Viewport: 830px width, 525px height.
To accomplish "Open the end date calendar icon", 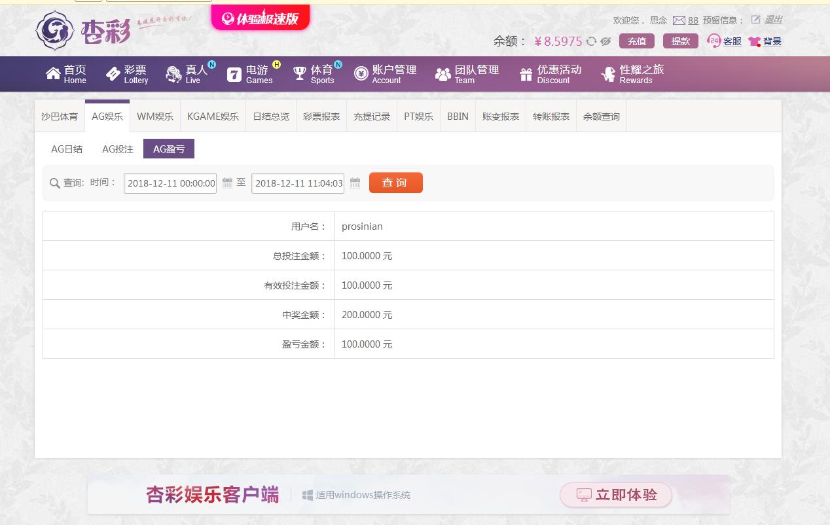I will [x=355, y=183].
